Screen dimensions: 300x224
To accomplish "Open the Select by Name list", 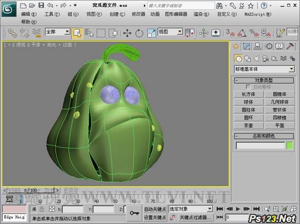I will (89, 33).
